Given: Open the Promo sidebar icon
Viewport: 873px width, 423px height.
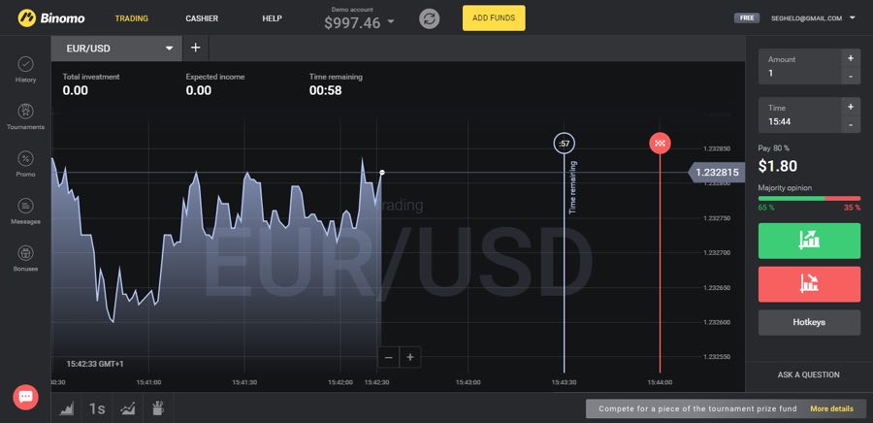Looking at the screenshot, I should pyautogui.click(x=25, y=164).
